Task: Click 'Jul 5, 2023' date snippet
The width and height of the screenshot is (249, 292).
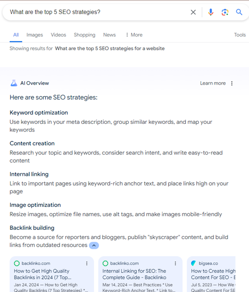Action: 201,285
